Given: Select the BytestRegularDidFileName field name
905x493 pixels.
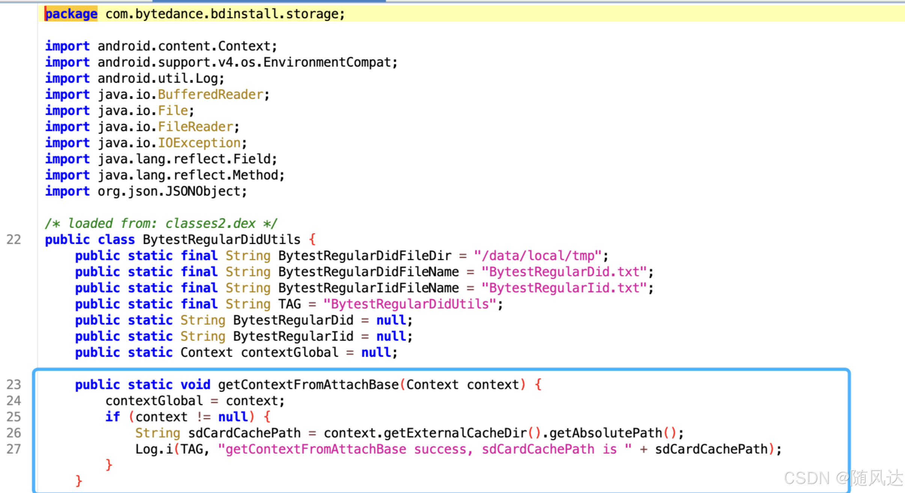Looking at the screenshot, I should (368, 272).
